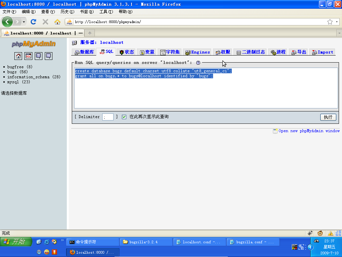
Task: Select the bugfree (8) database
Action: [20, 67]
